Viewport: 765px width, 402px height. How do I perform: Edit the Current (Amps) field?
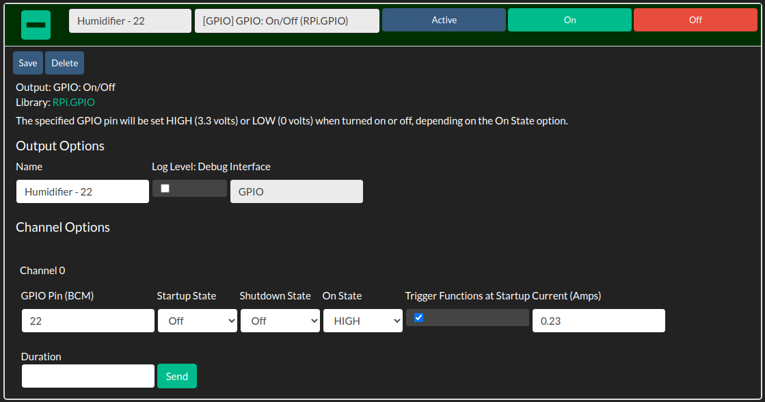tap(599, 321)
